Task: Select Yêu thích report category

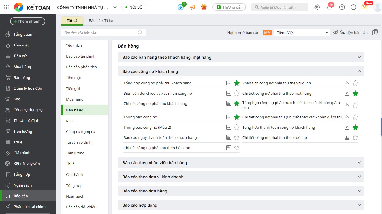Action: 85,45
